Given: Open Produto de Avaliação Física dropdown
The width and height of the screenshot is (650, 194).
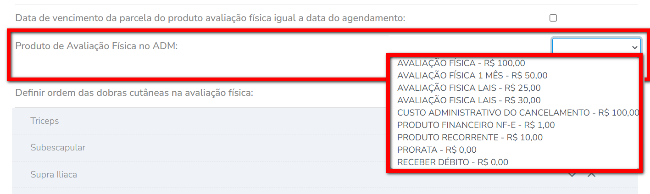Looking at the screenshot, I should tap(596, 46).
